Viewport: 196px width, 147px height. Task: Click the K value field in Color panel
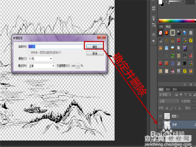pyautogui.click(x=191, y=2)
